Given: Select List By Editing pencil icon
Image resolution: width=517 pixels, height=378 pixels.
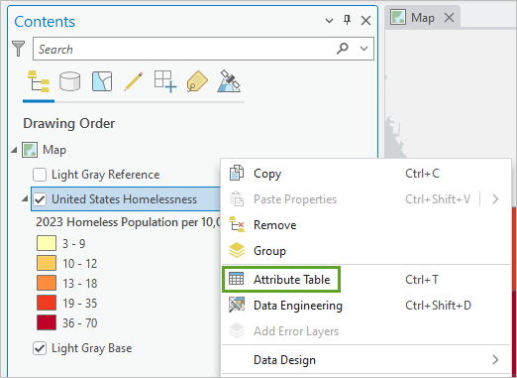Looking at the screenshot, I should pos(134,81).
